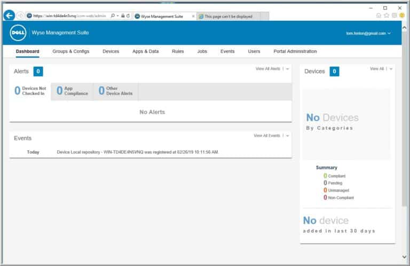This screenshot has height=266, width=410.
Task: Open the Events navigation tab
Action: click(x=227, y=51)
